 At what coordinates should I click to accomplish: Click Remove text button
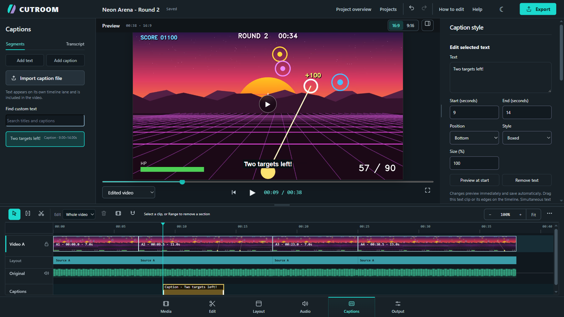(x=527, y=180)
